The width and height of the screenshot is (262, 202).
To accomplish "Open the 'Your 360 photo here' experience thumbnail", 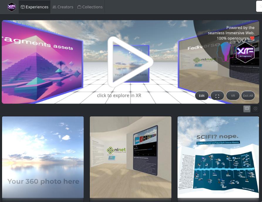I will [43, 157].
